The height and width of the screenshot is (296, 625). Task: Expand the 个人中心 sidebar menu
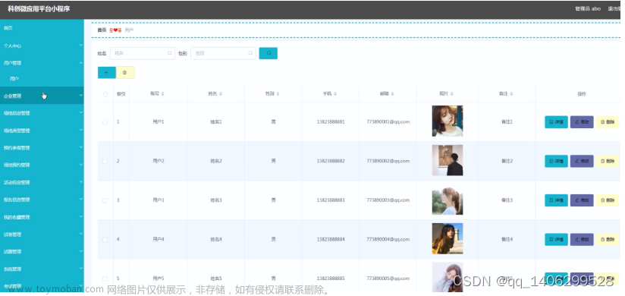pos(42,46)
